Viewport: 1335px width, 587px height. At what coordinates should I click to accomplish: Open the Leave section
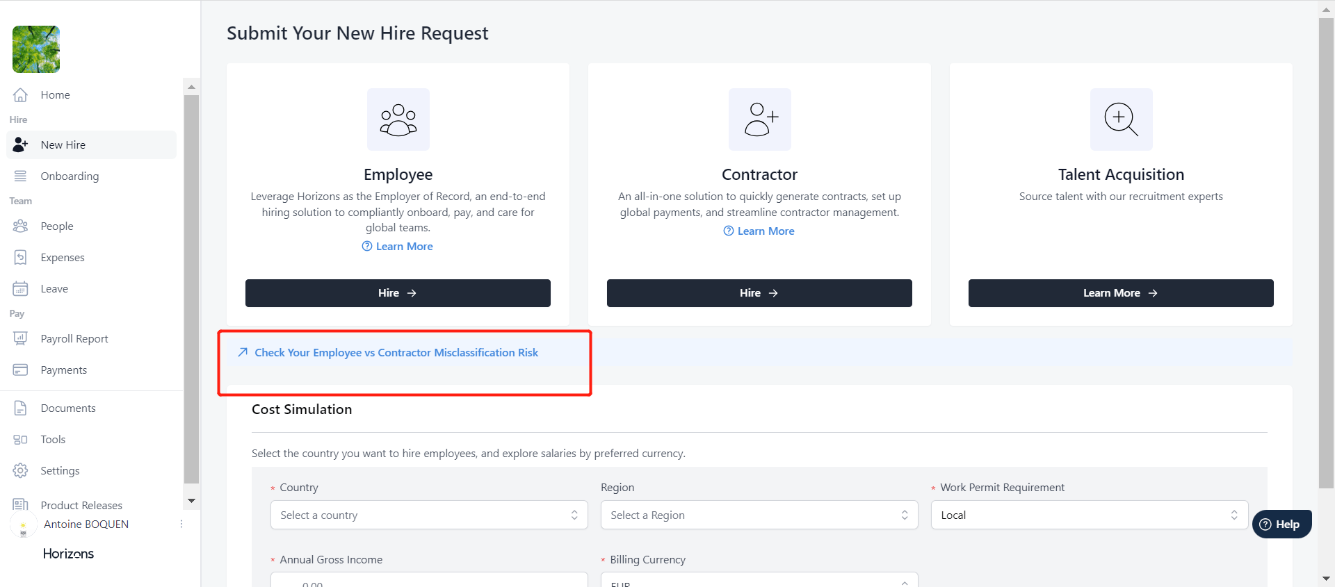(x=92, y=289)
